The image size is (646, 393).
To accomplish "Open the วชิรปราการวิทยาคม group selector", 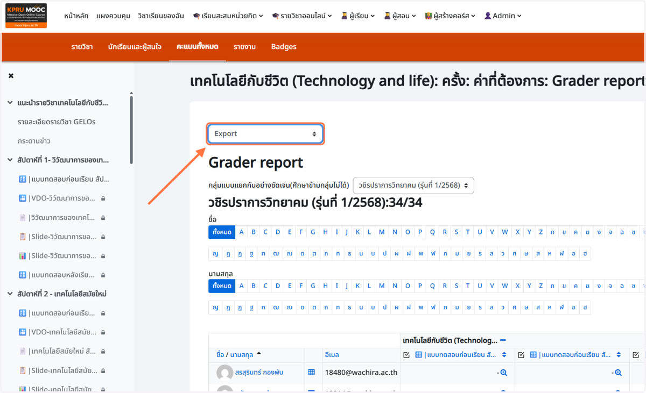I will click(x=413, y=185).
